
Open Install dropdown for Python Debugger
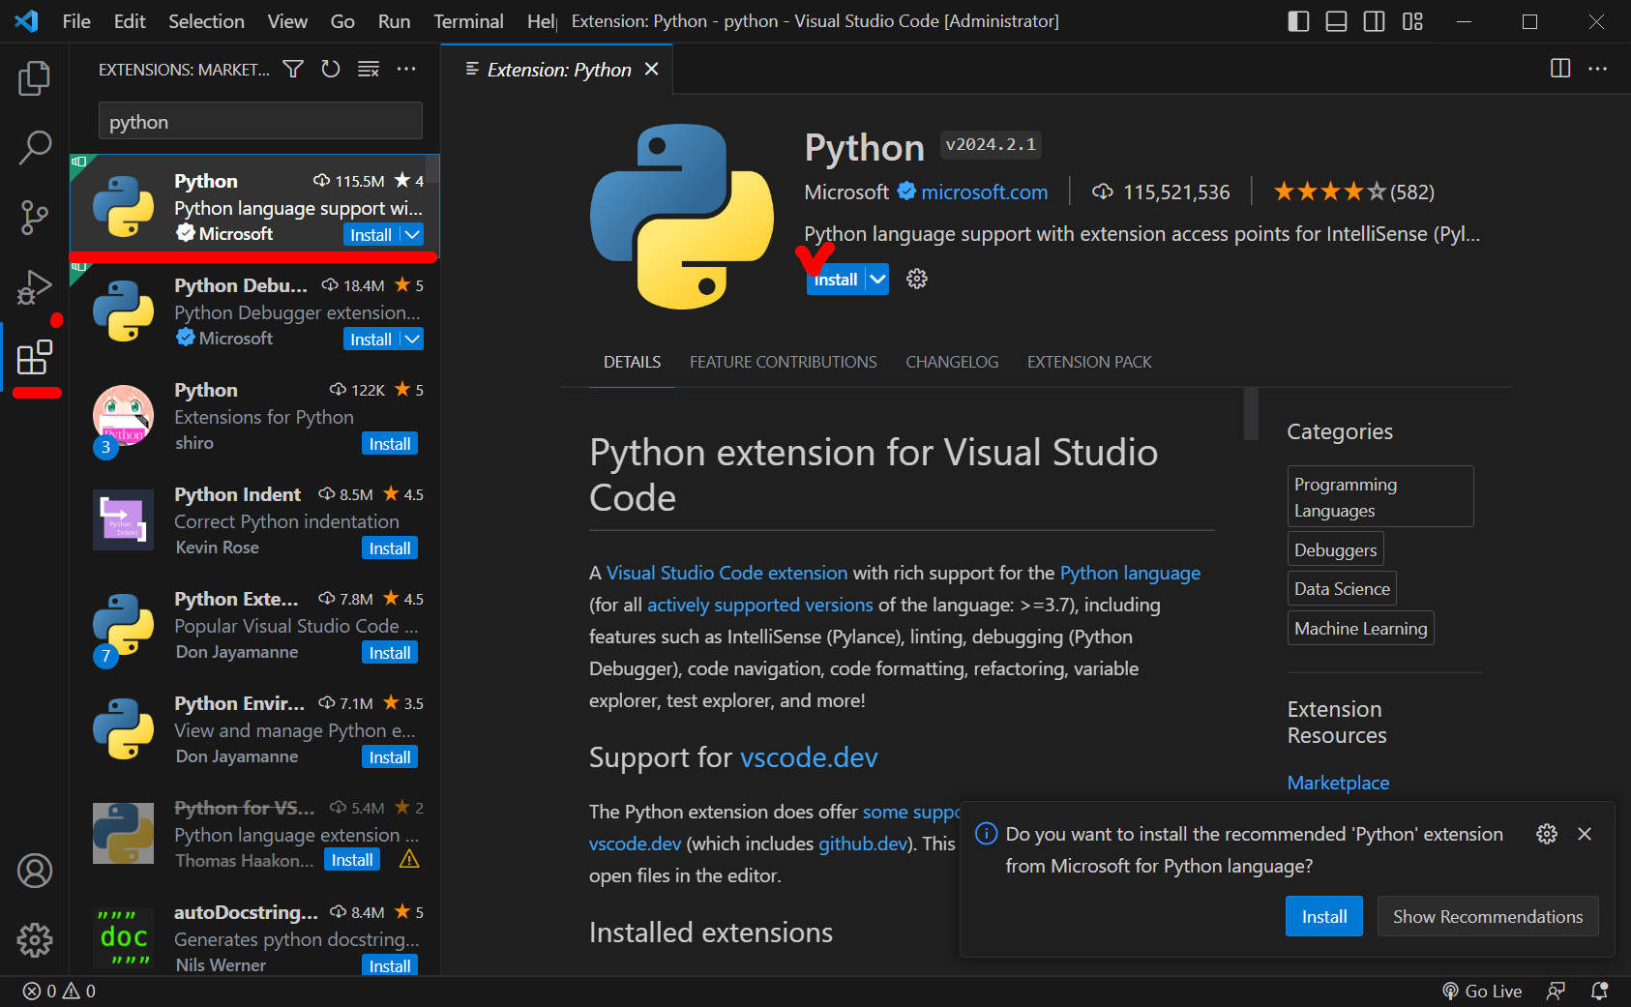click(x=412, y=339)
